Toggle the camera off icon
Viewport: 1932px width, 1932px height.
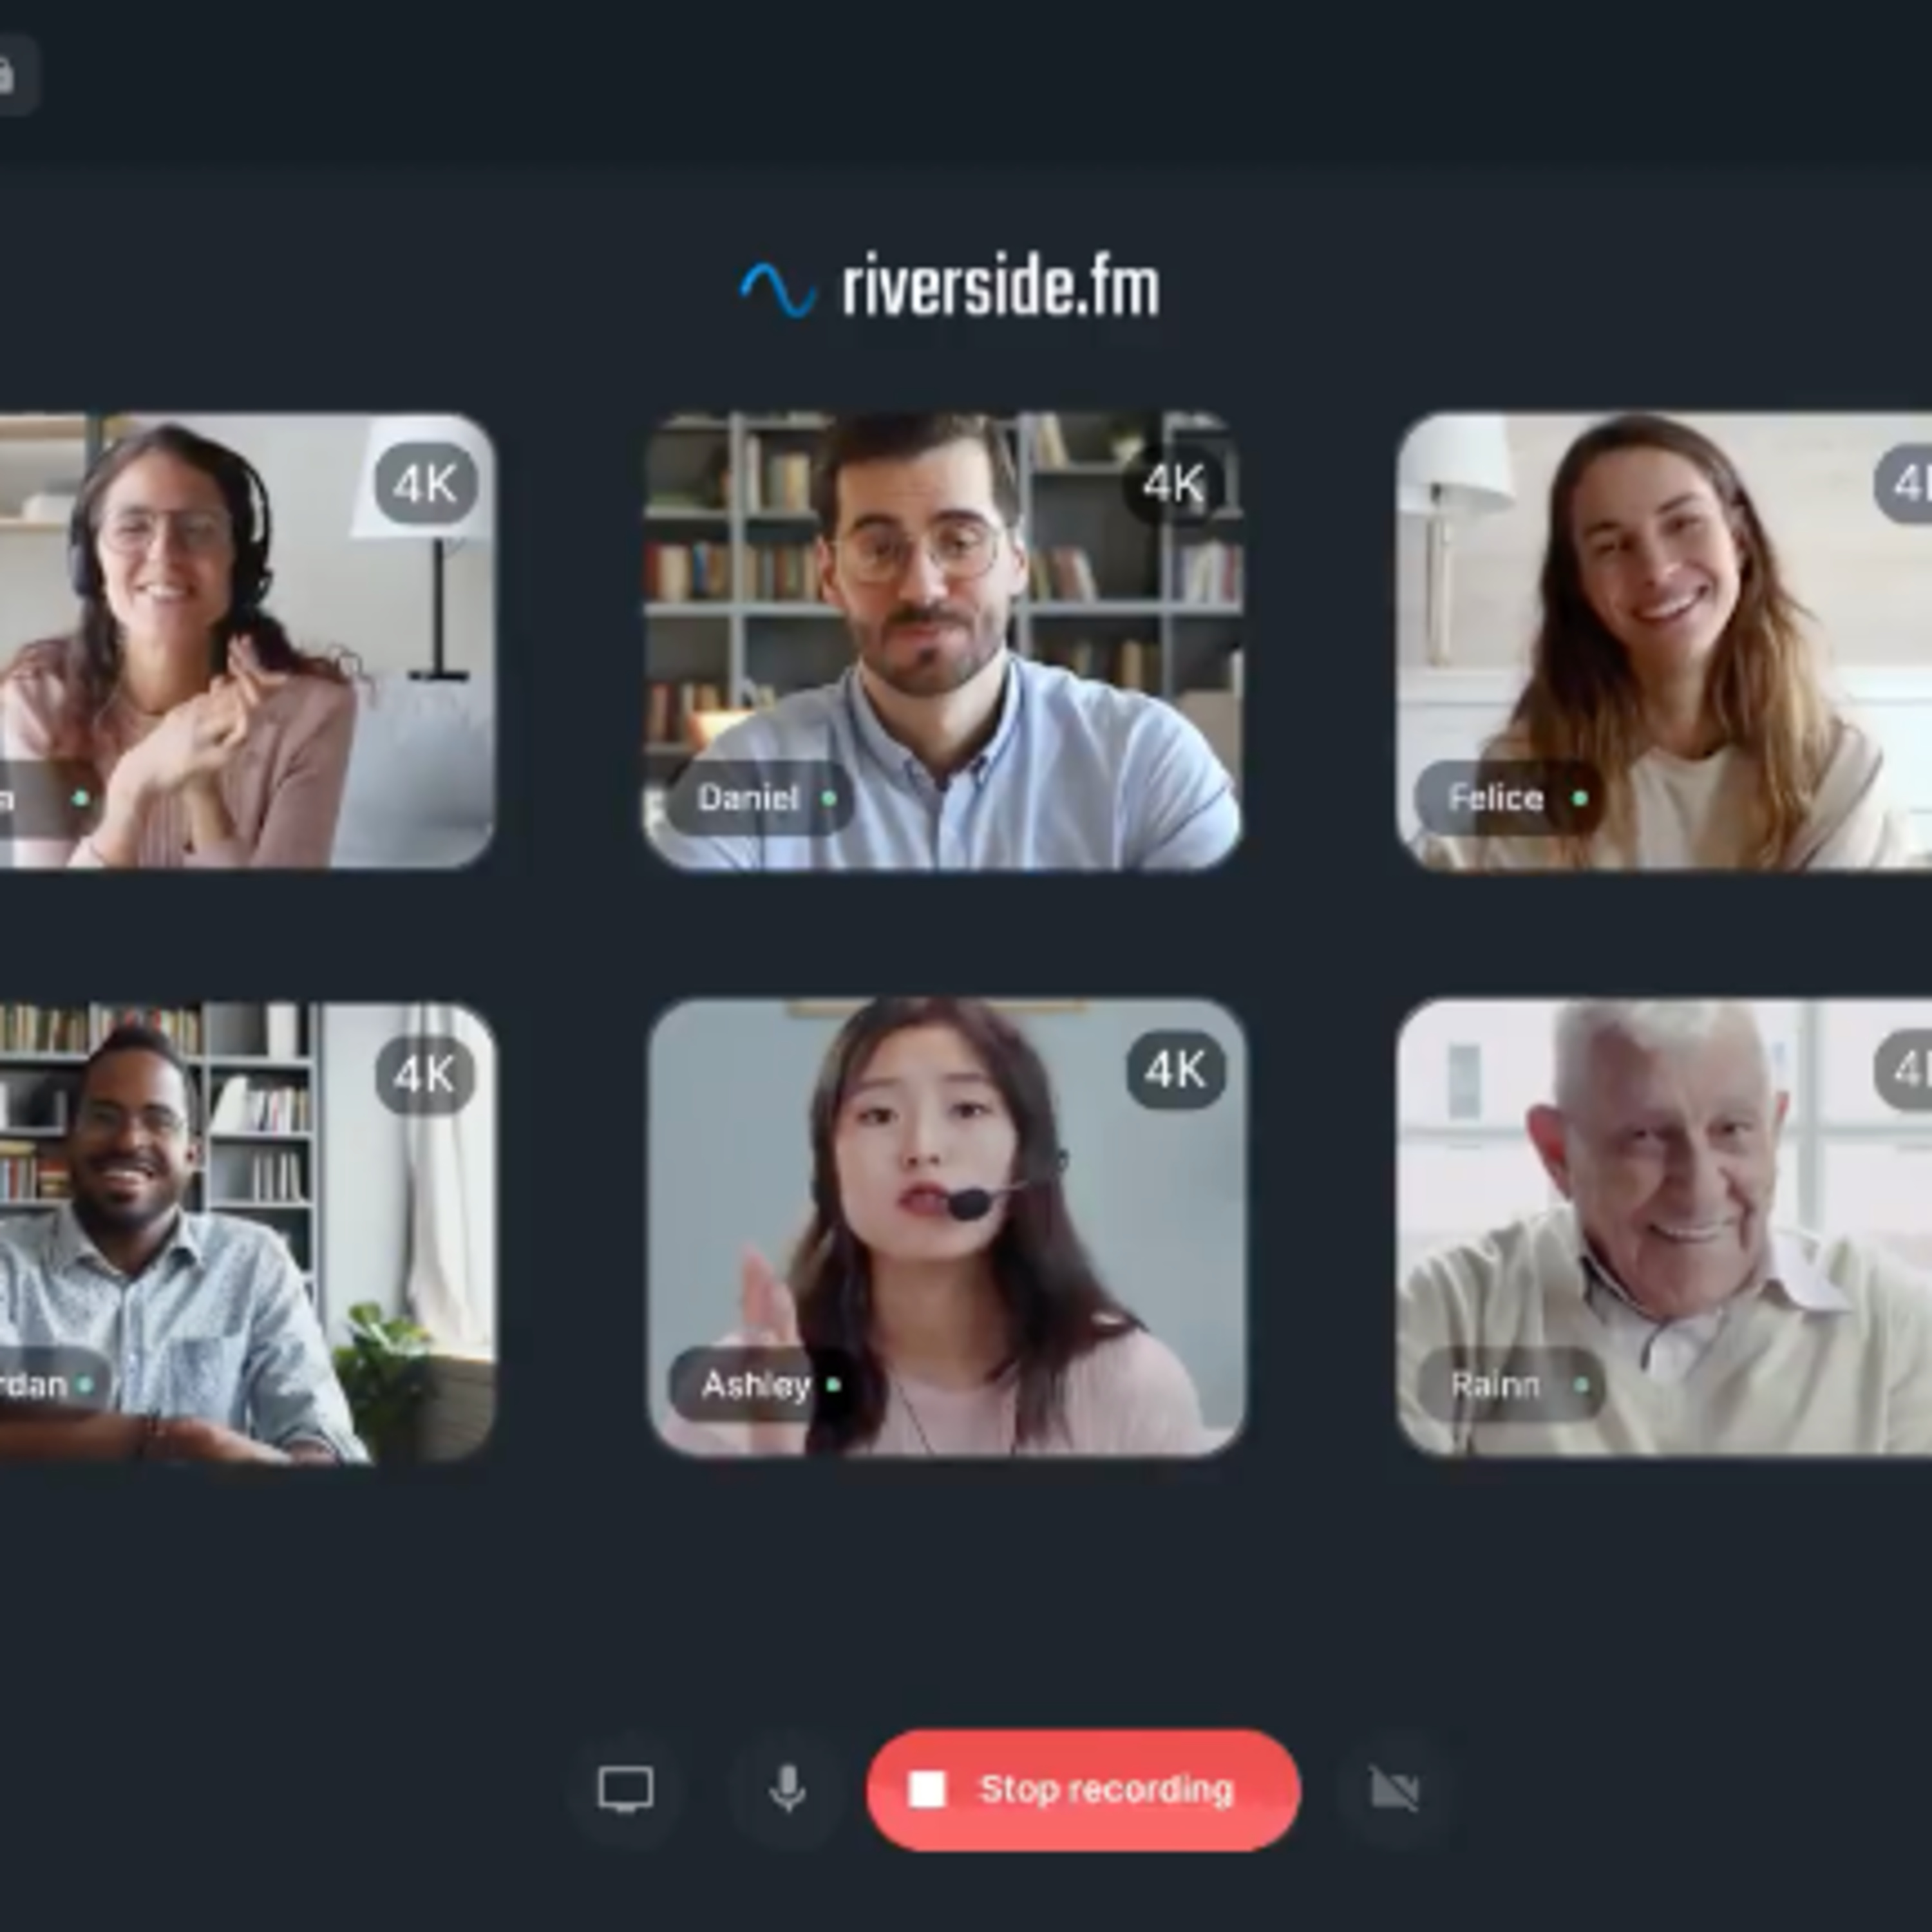[1394, 1789]
